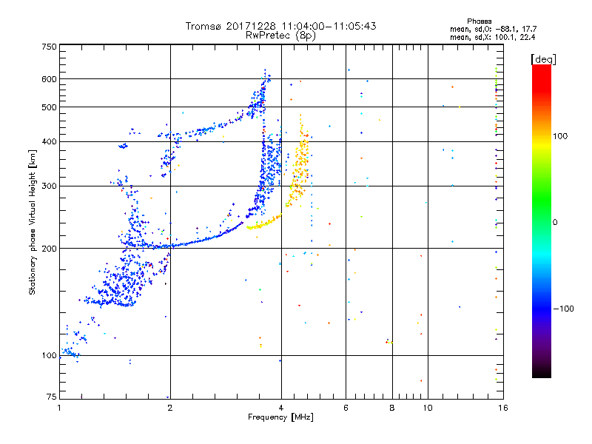The height and width of the screenshot is (444, 592).
Task: Select the 'mean, sd,X: 100.1, 22.4' statistic
Action: [492, 37]
